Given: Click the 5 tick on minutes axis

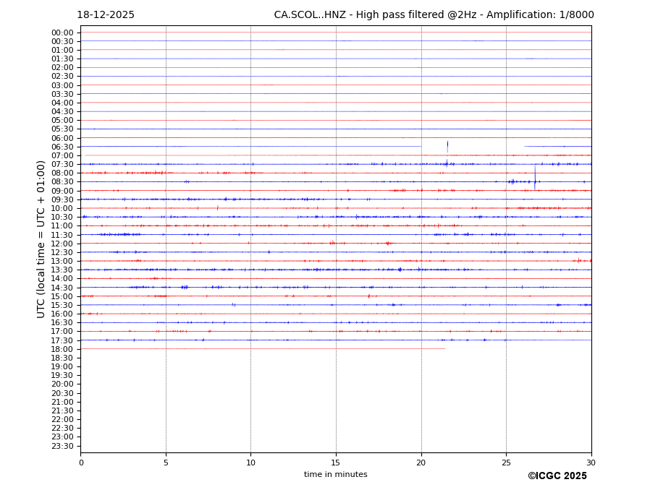Looking at the screenshot, I should pos(166,463).
